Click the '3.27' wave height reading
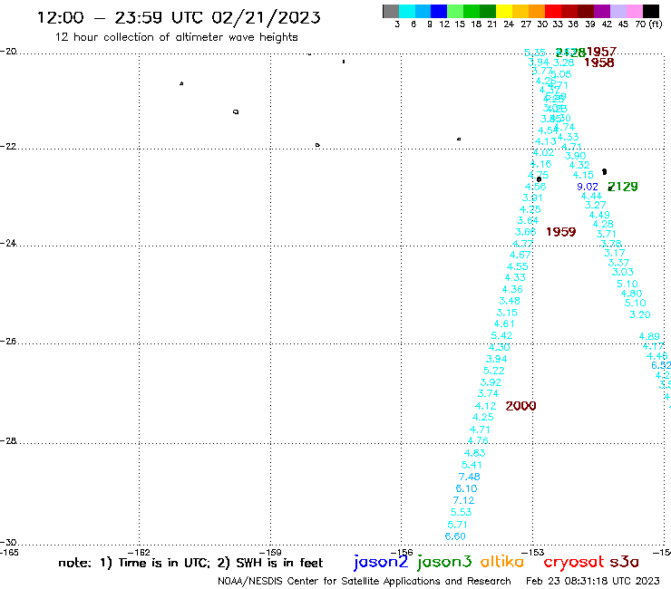 pos(595,205)
